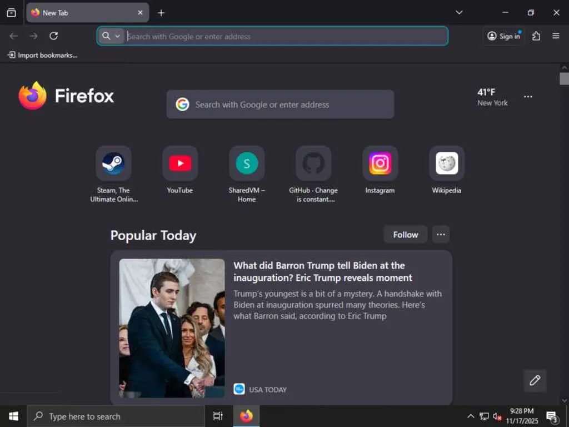Open the SharedVM Home shortcut tile
This screenshot has height=427, width=569.
(x=247, y=163)
